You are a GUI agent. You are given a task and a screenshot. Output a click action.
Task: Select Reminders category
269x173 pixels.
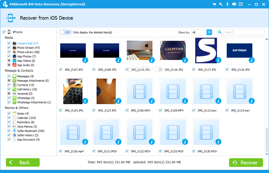pos(26,122)
